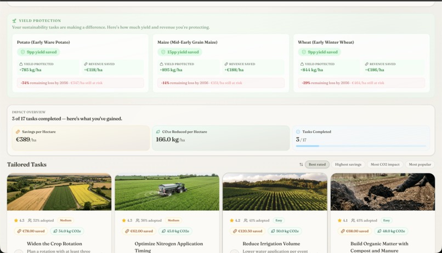Click the sort arrows icon beside Best rated

tap(301, 164)
